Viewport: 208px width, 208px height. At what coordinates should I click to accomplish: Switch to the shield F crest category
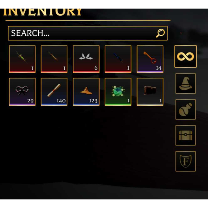186,161
